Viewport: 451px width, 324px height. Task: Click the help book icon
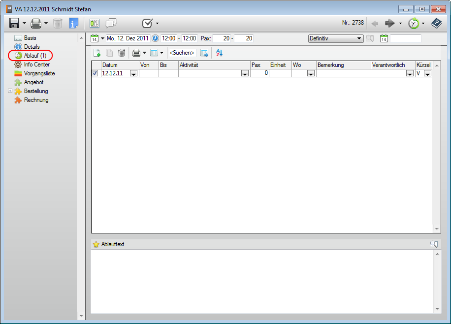(436, 23)
